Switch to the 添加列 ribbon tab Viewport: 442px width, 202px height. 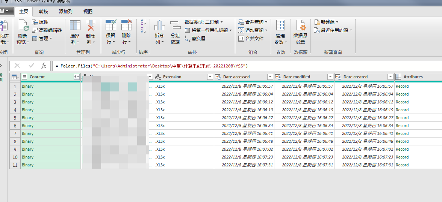[x=66, y=12]
